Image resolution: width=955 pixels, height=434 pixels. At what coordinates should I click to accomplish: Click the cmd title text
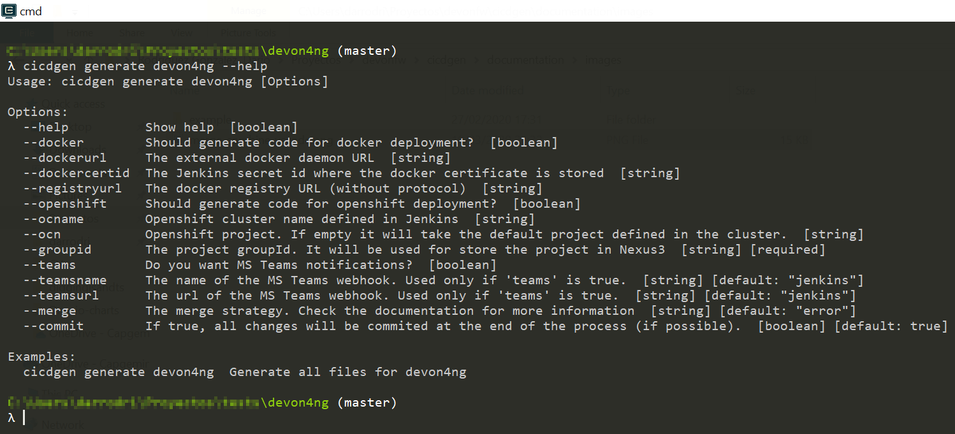pyautogui.click(x=31, y=11)
